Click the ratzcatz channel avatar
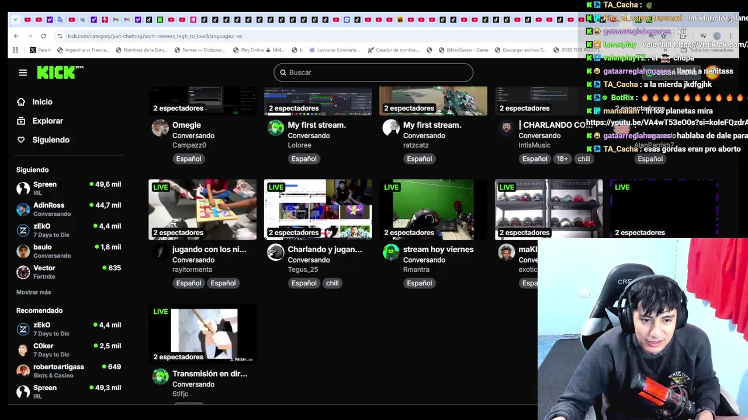The image size is (748, 420). pyautogui.click(x=391, y=128)
